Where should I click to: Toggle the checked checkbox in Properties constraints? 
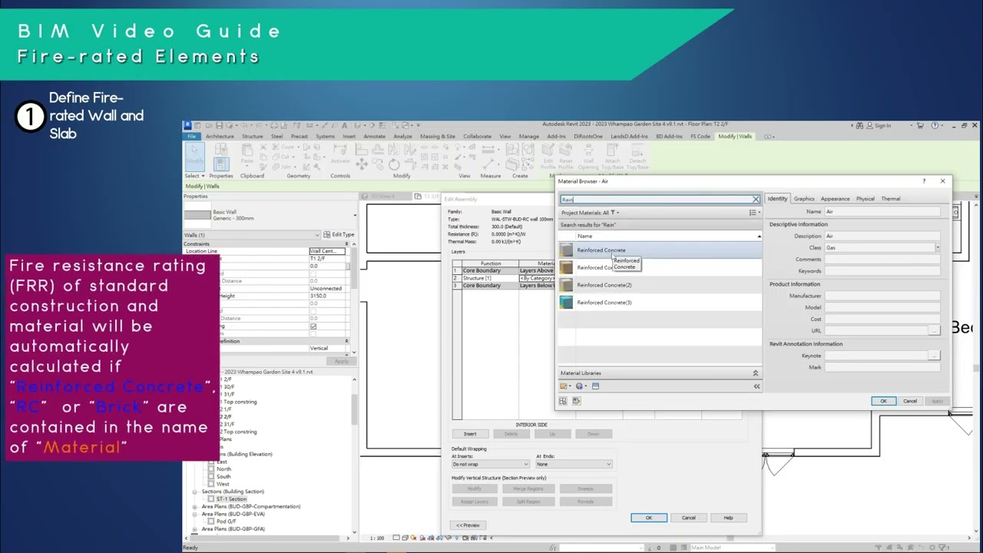pyautogui.click(x=313, y=326)
